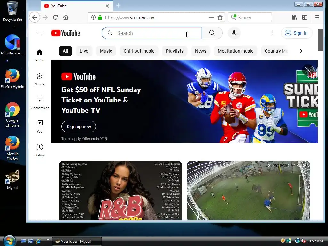The image size is (328, 246).
Task: Open MiniBrowser desktop shortcut
Action: (12, 45)
